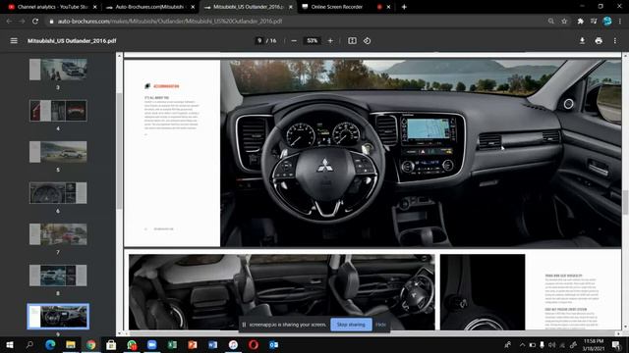
Task: Go back to the previous page in Chrome
Action: (9, 22)
